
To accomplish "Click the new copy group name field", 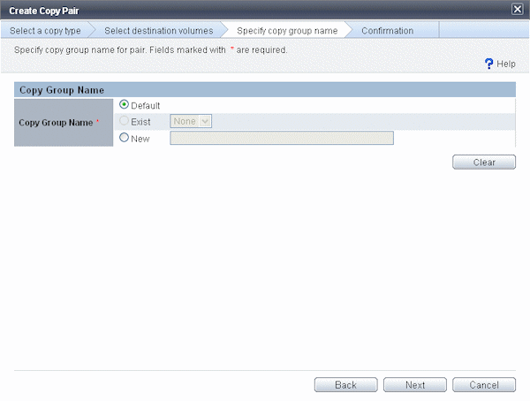I will 282,138.
